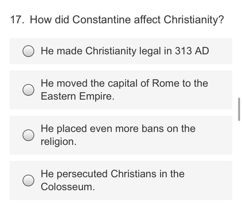
Task: Select the radio button for legal in 313 AD
Action: click(x=28, y=51)
